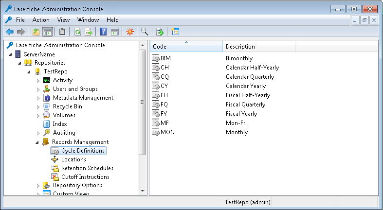383x210 pixels.
Task: Click the blue question mark Help icon
Action: point(104,32)
